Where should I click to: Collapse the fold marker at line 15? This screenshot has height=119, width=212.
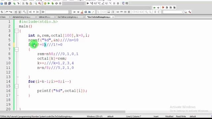17,86
